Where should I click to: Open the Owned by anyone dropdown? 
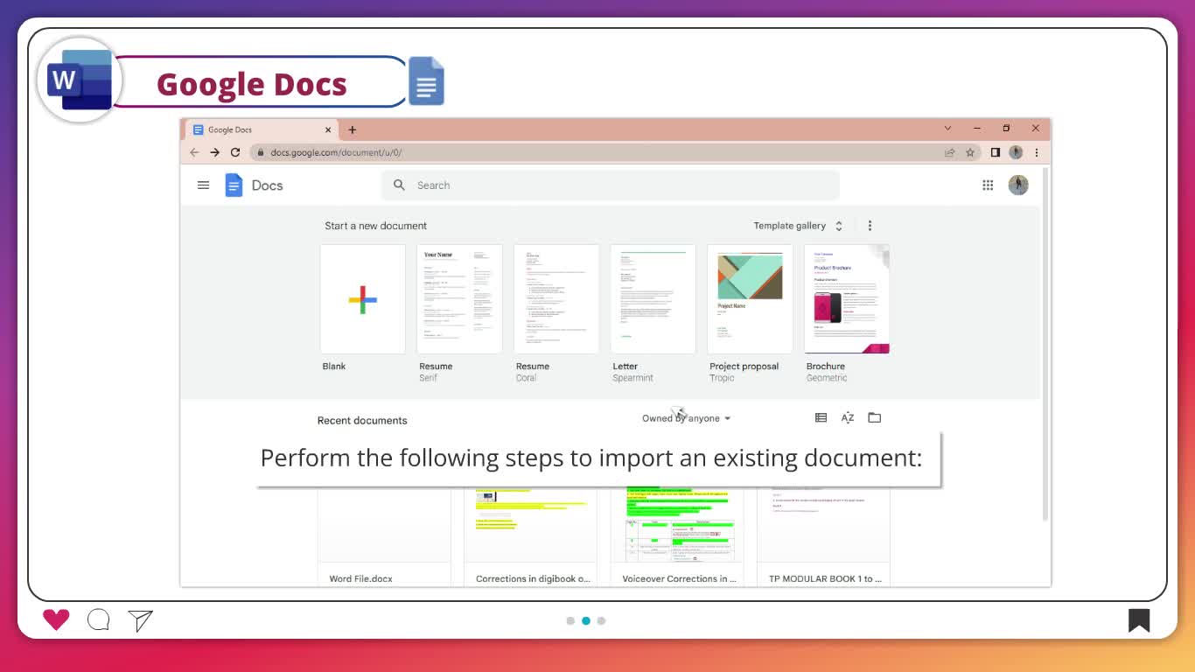[687, 418]
